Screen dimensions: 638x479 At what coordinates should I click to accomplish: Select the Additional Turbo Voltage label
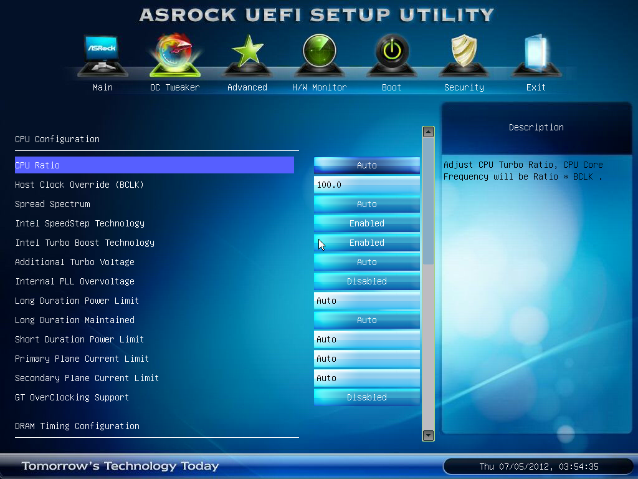pos(75,262)
